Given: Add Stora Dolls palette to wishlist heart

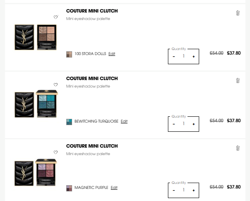Looking at the screenshot, I should coord(56,17).
